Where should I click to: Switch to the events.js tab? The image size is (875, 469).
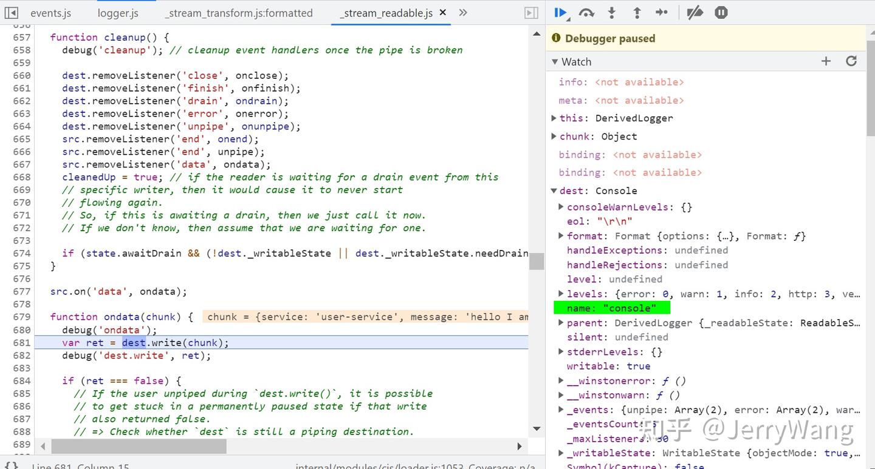(51, 13)
